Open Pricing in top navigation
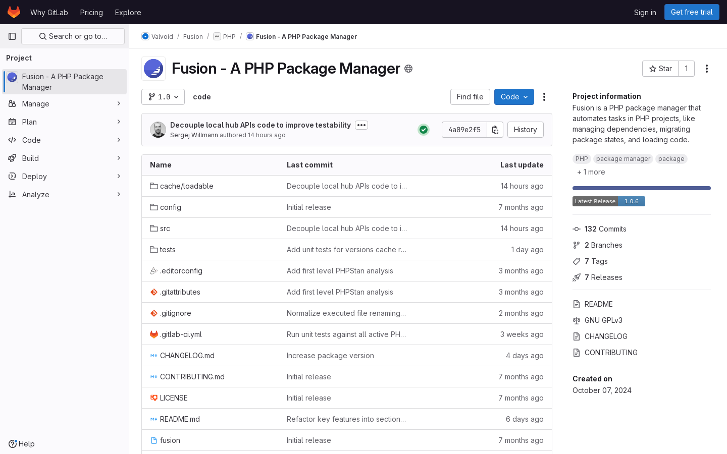Viewport: 727px width, 454px height. point(91,12)
